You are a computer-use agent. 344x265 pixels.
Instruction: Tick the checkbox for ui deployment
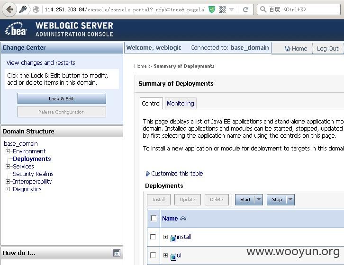[153, 255]
